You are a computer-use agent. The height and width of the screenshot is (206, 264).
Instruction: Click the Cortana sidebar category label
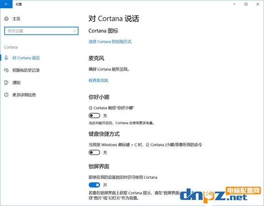tap(11, 47)
